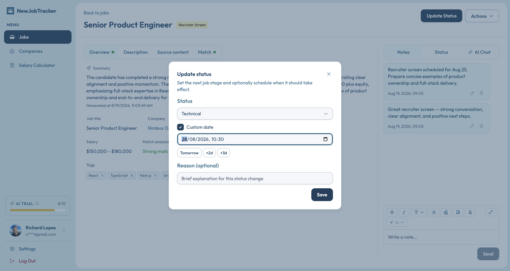
Task: Click the calendar picker icon in date field
Action: [x=325, y=139]
